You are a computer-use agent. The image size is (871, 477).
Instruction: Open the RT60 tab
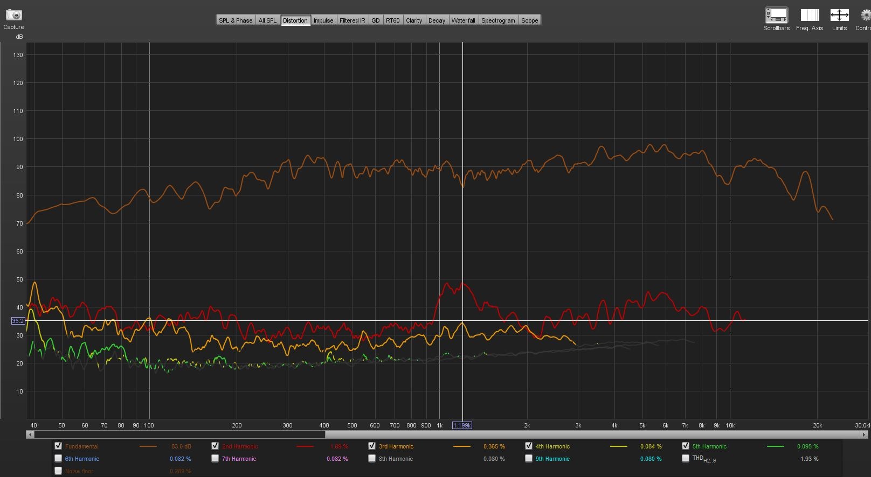[393, 20]
